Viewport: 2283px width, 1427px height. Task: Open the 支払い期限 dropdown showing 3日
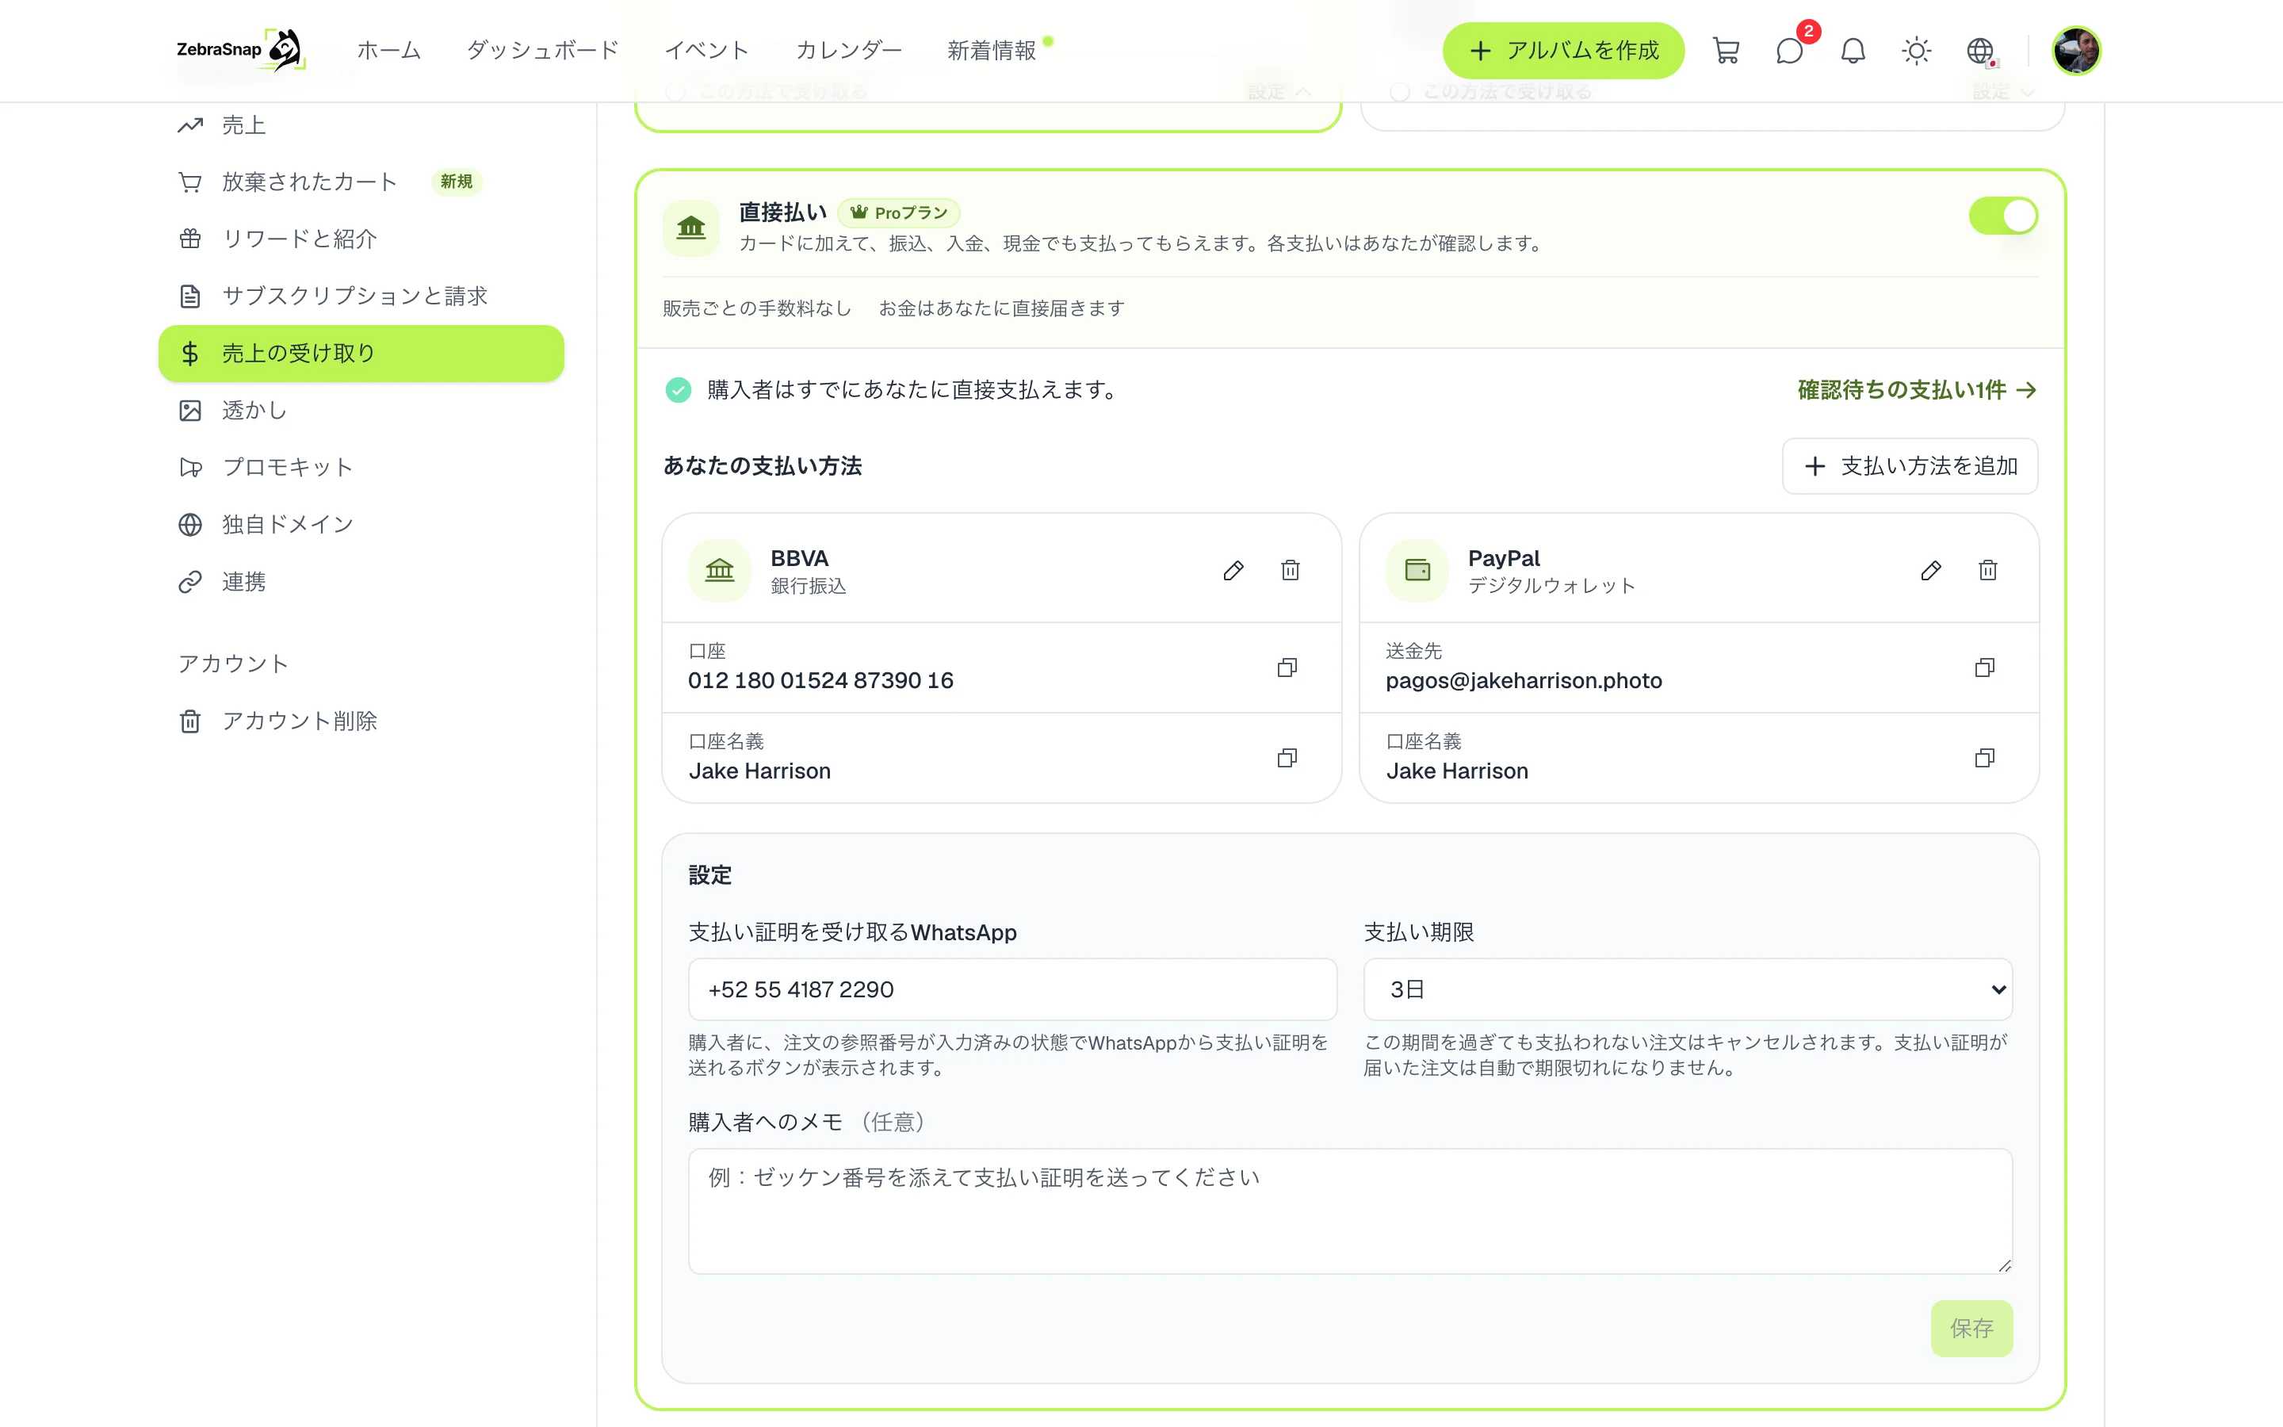tap(1688, 989)
